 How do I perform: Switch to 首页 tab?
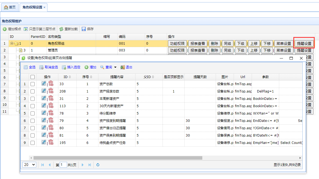(x=10, y=7)
